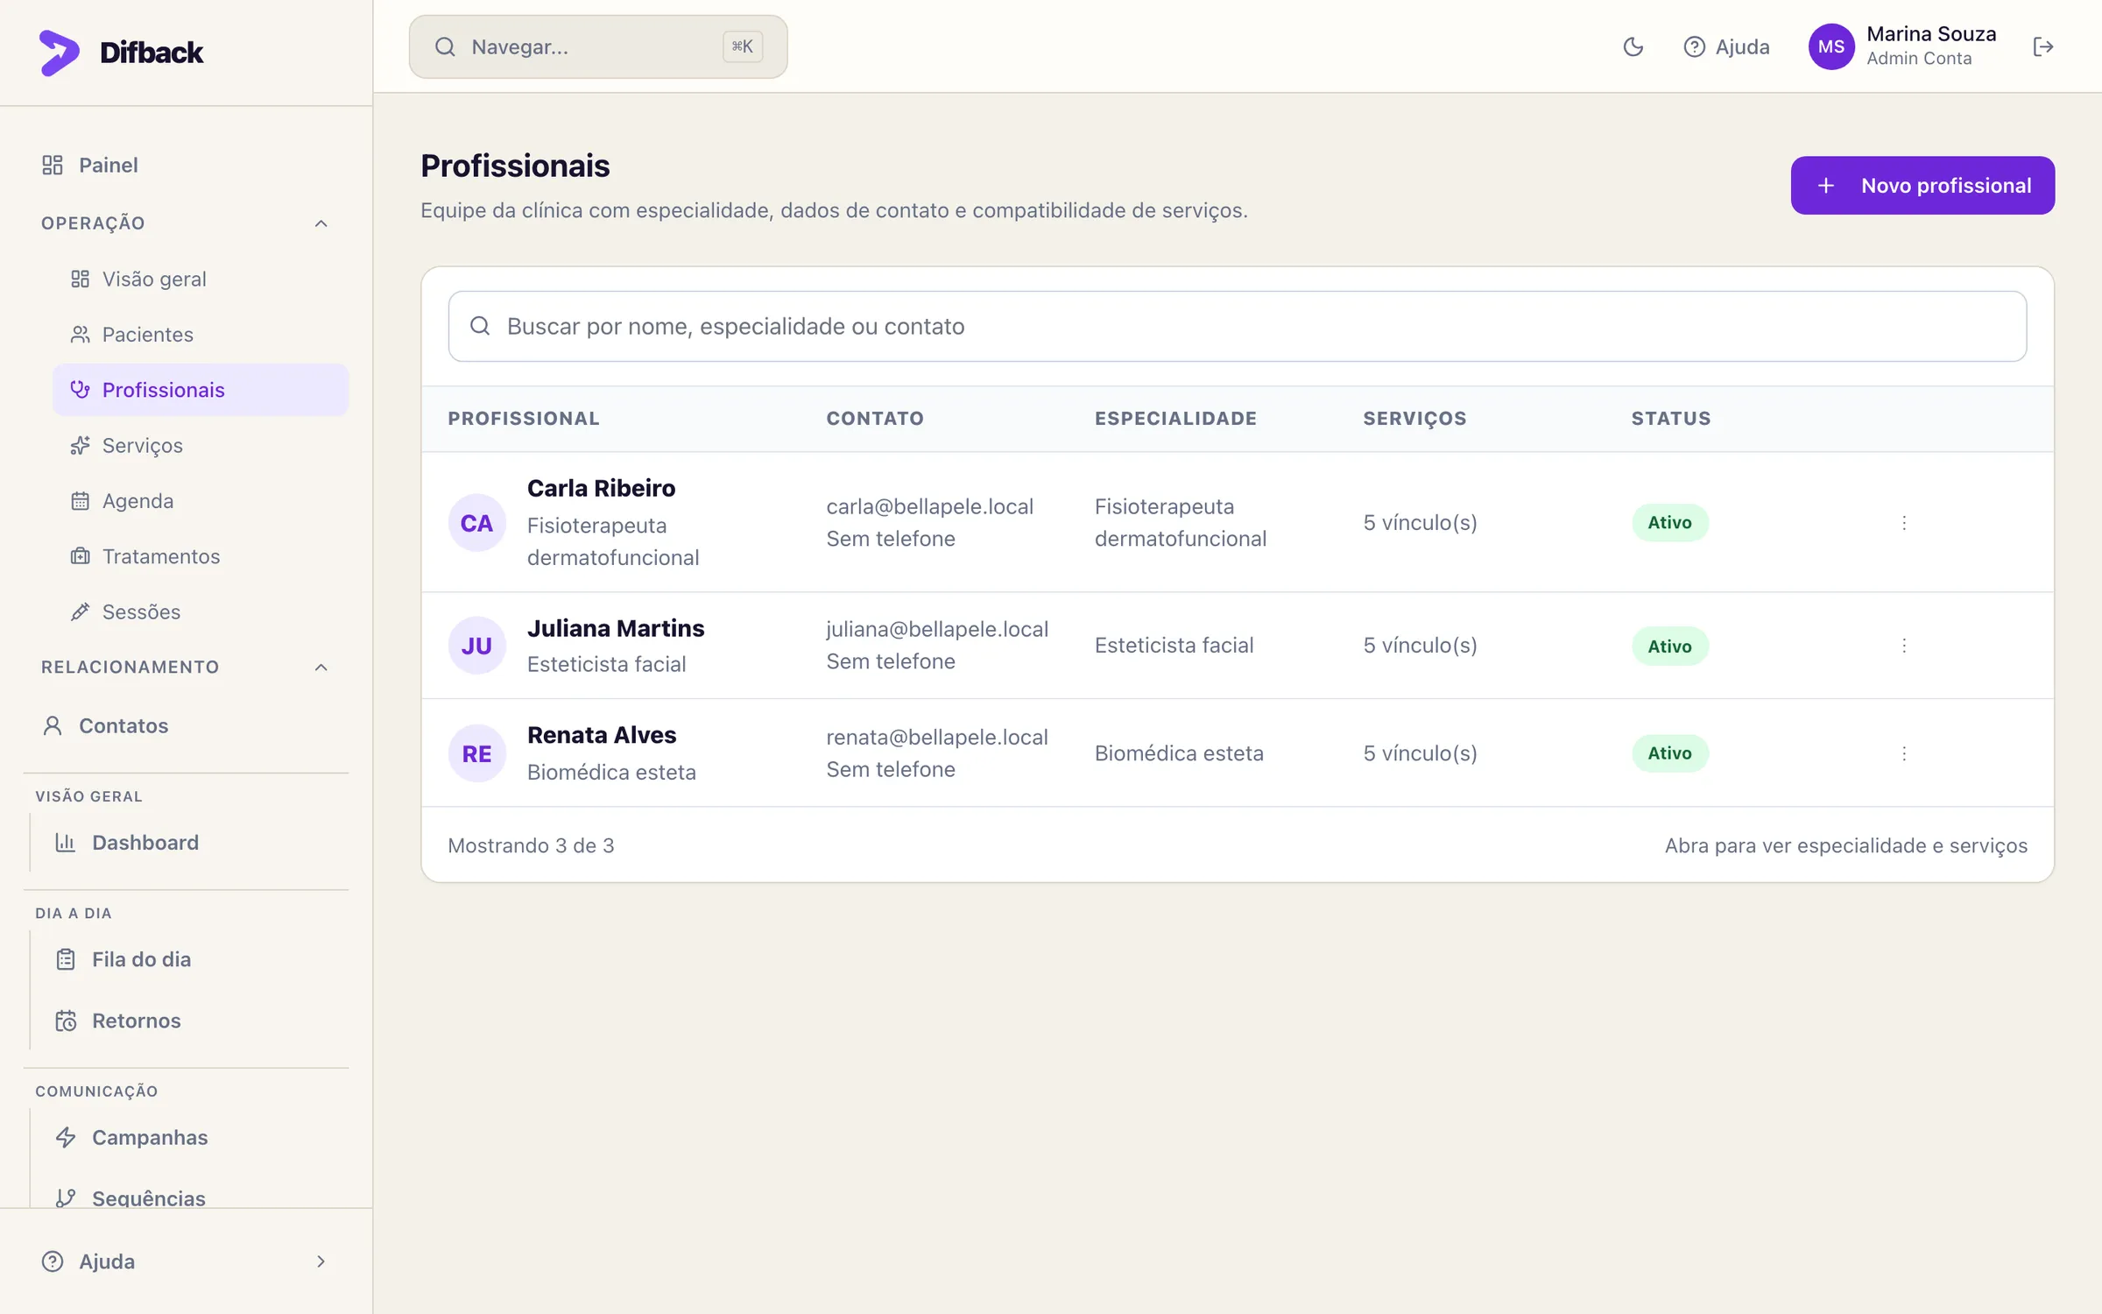Screen dimensions: 2102x1314
Task: Focus the Navegar search field
Action: 598,47
